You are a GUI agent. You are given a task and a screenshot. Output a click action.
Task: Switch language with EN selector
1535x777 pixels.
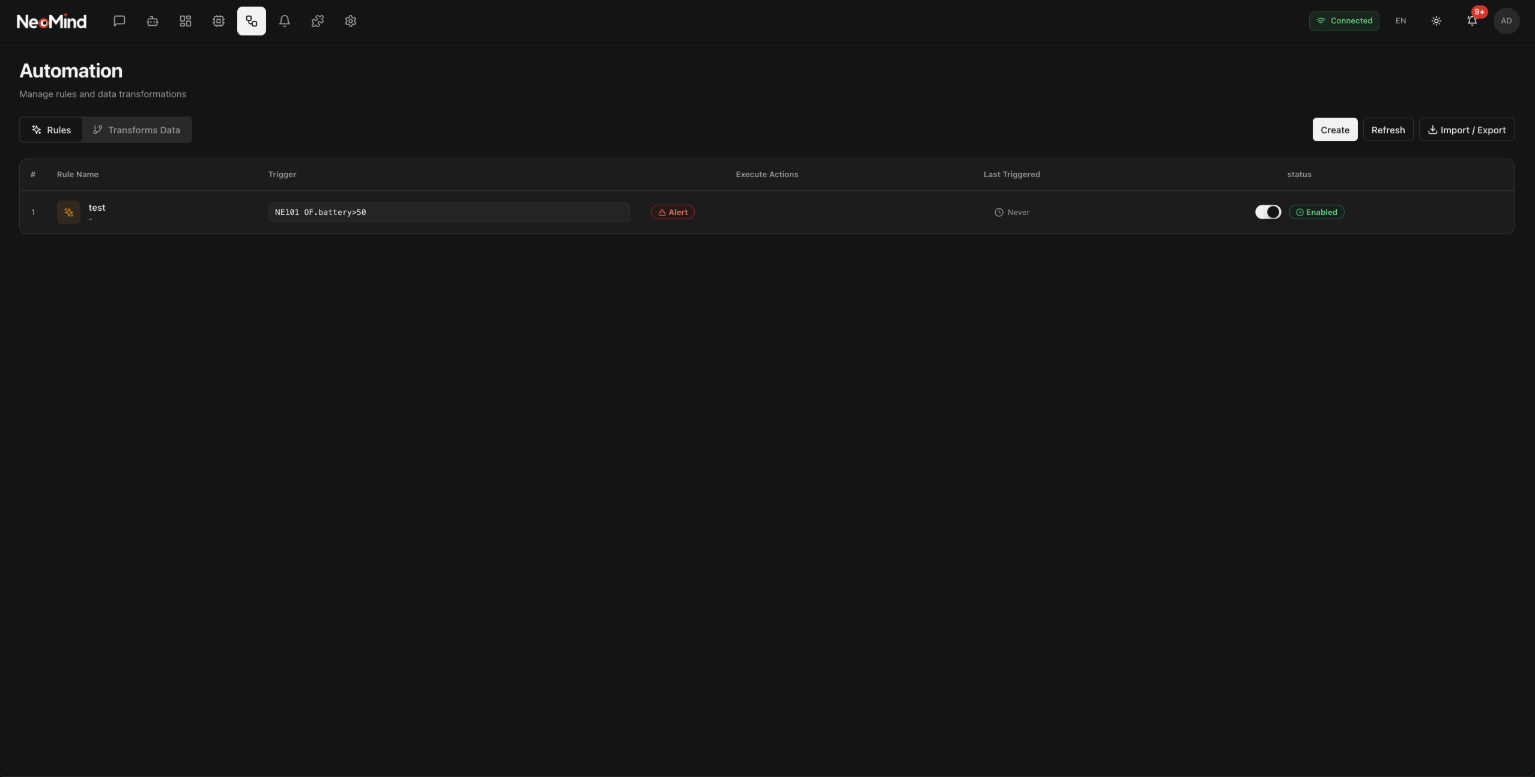(x=1400, y=21)
